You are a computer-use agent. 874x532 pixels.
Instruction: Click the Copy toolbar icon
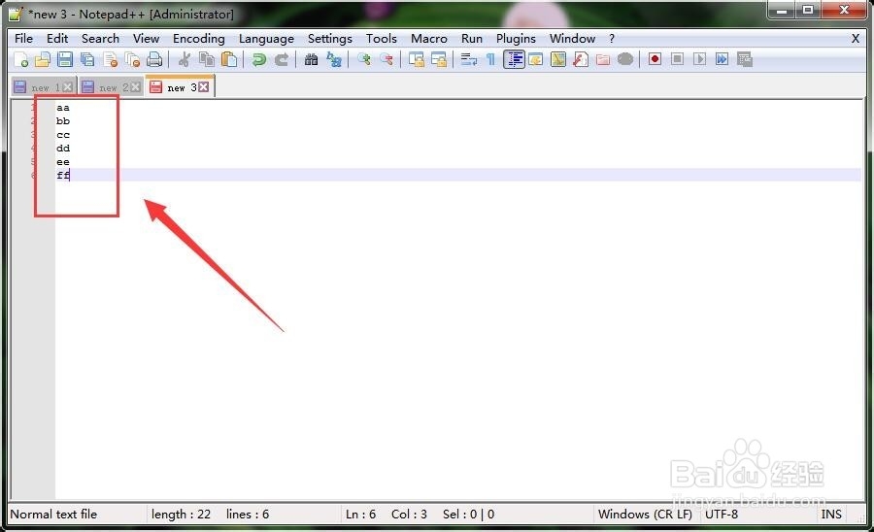[207, 59]
